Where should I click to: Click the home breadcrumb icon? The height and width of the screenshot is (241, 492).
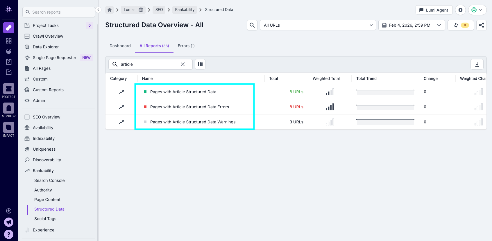coord(110,10)
